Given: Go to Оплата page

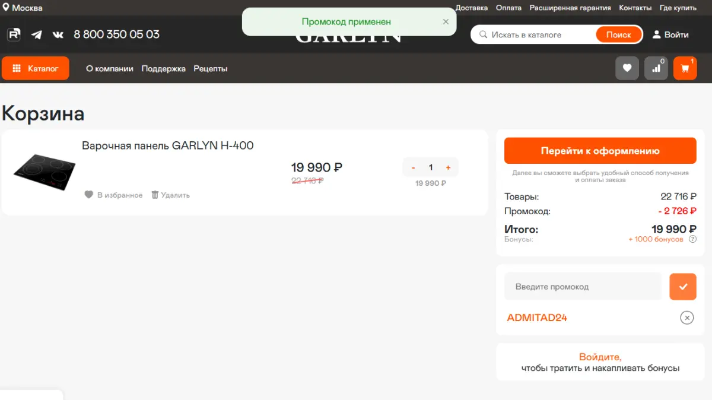Looking at the screenshot, I should click(508, 8).
